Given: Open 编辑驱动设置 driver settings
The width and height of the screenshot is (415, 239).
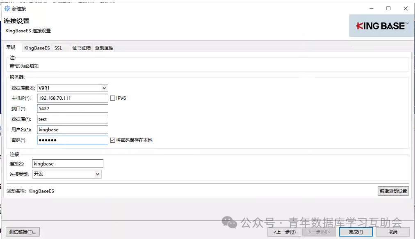Looking at the screenshot, I should (x=393, y=191).
